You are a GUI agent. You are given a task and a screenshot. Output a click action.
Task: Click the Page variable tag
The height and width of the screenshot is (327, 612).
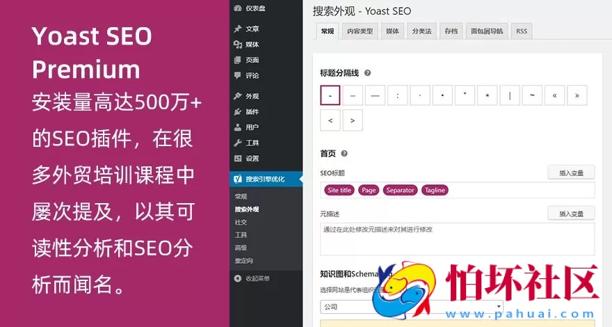[x=369, y=190]
